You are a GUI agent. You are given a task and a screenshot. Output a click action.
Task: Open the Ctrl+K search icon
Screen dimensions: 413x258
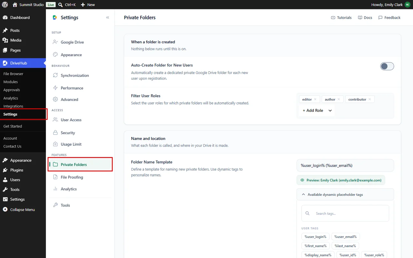click(x=60, y=5)
